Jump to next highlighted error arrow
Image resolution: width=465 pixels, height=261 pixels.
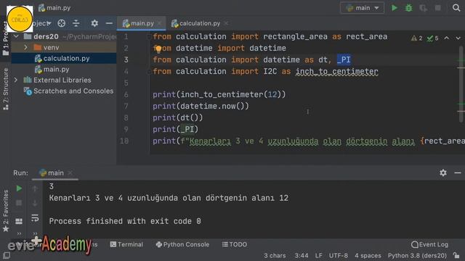tap(458, 38)
